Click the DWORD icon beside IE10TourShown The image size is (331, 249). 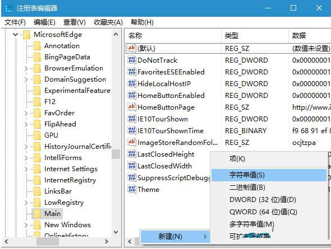(131, 119)
